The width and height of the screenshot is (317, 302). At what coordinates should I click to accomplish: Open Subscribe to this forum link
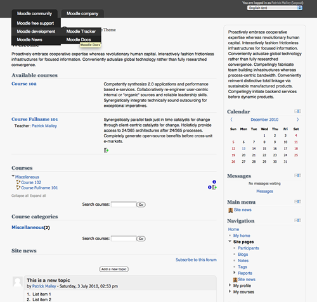tap(196, 260)
